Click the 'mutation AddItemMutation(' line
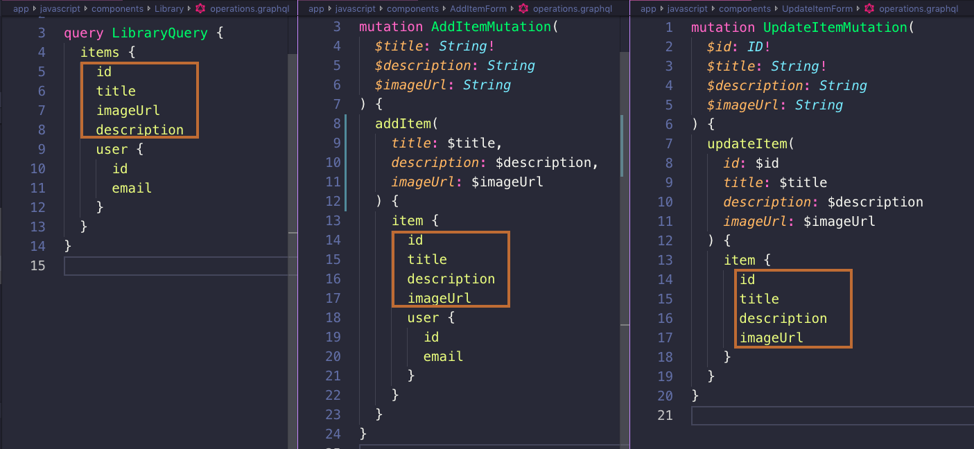Screen dimensions: 974x449 [x=459, y=26]
